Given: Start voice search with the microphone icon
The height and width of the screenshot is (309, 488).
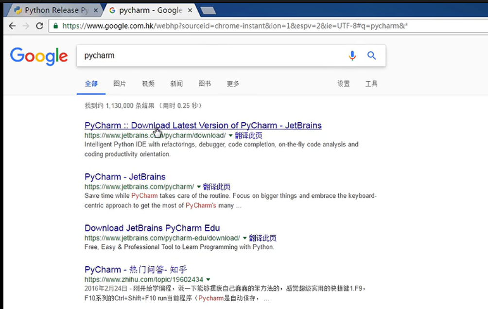Looking at the screenshot, I should click(352, 56).
